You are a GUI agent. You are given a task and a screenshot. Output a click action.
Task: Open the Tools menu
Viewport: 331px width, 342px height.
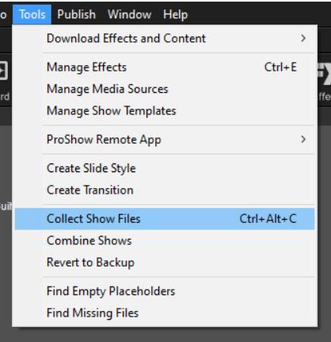32,14
